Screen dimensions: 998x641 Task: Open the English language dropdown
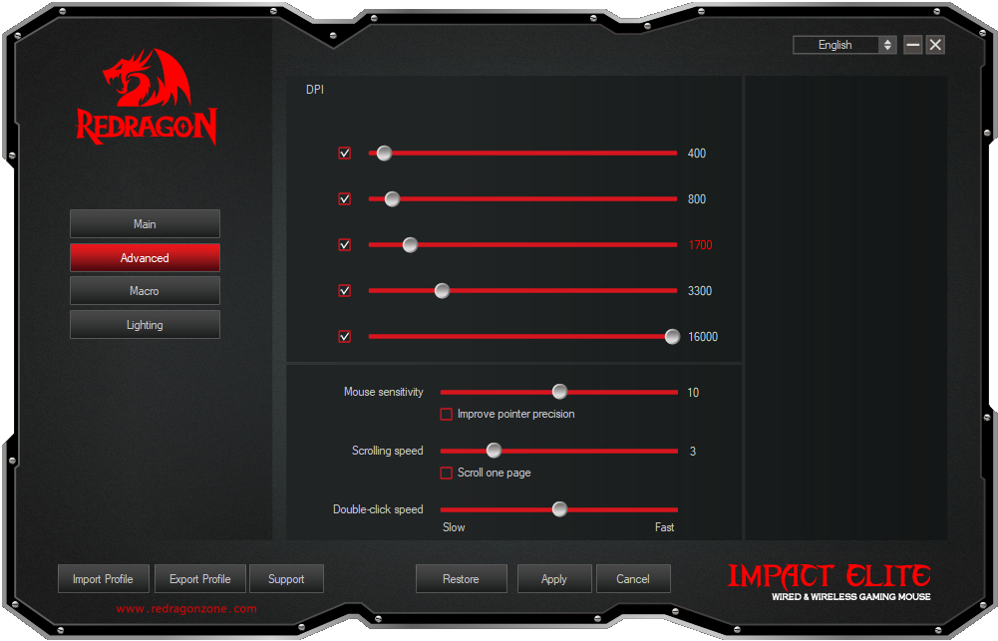pyautogui.click(x=844, y=45)
